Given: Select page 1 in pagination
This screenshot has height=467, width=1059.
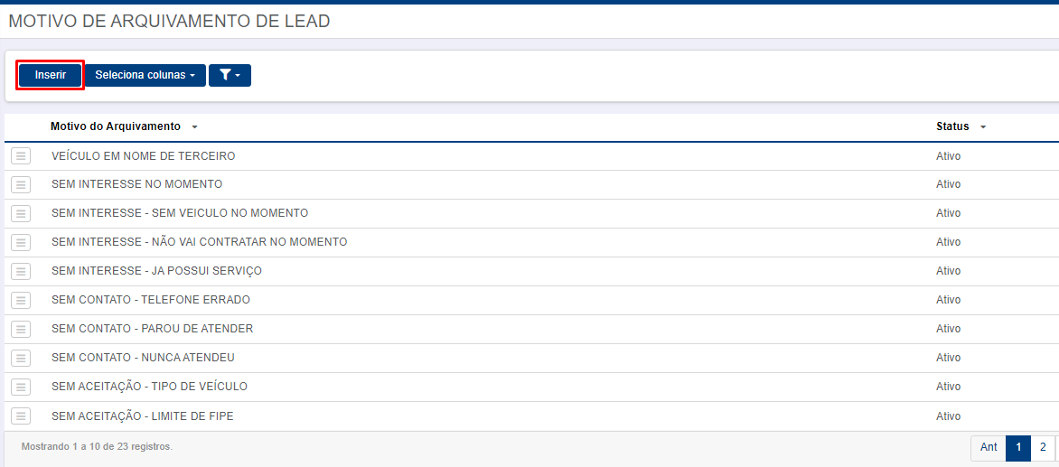Looking at the screenshot, I should coord(1017,447).
